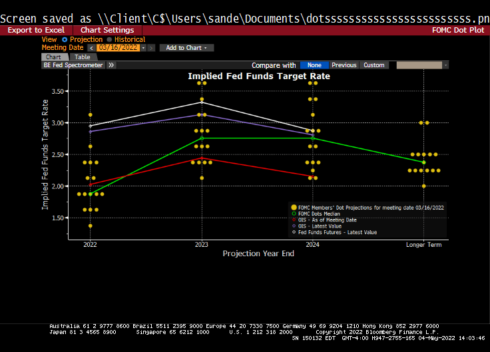Click Export to Excel

point(36,30)
